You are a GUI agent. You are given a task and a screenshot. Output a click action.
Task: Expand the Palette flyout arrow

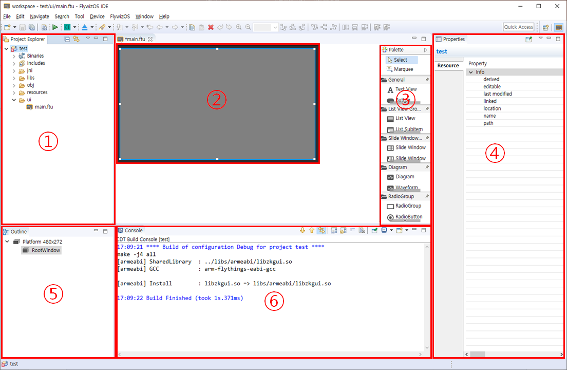(x=426, y=50)
